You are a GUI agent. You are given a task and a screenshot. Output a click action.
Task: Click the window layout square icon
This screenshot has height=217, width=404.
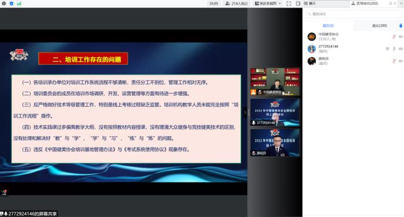pyautogui.click(x=298, y=3)
